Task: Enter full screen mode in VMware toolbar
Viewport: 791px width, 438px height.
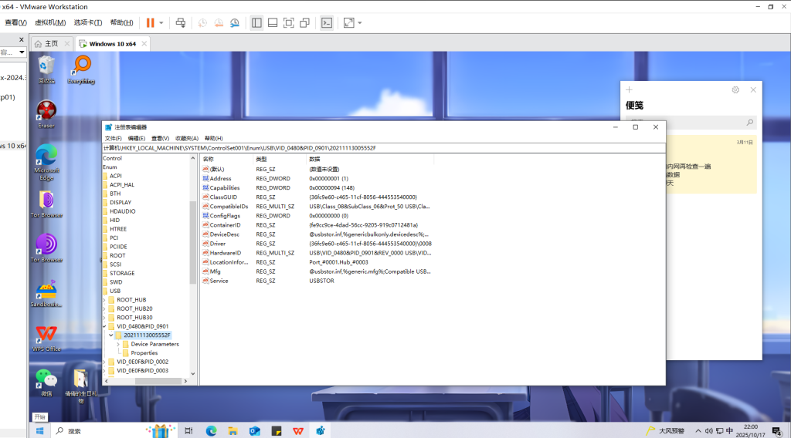Action: 288,23
